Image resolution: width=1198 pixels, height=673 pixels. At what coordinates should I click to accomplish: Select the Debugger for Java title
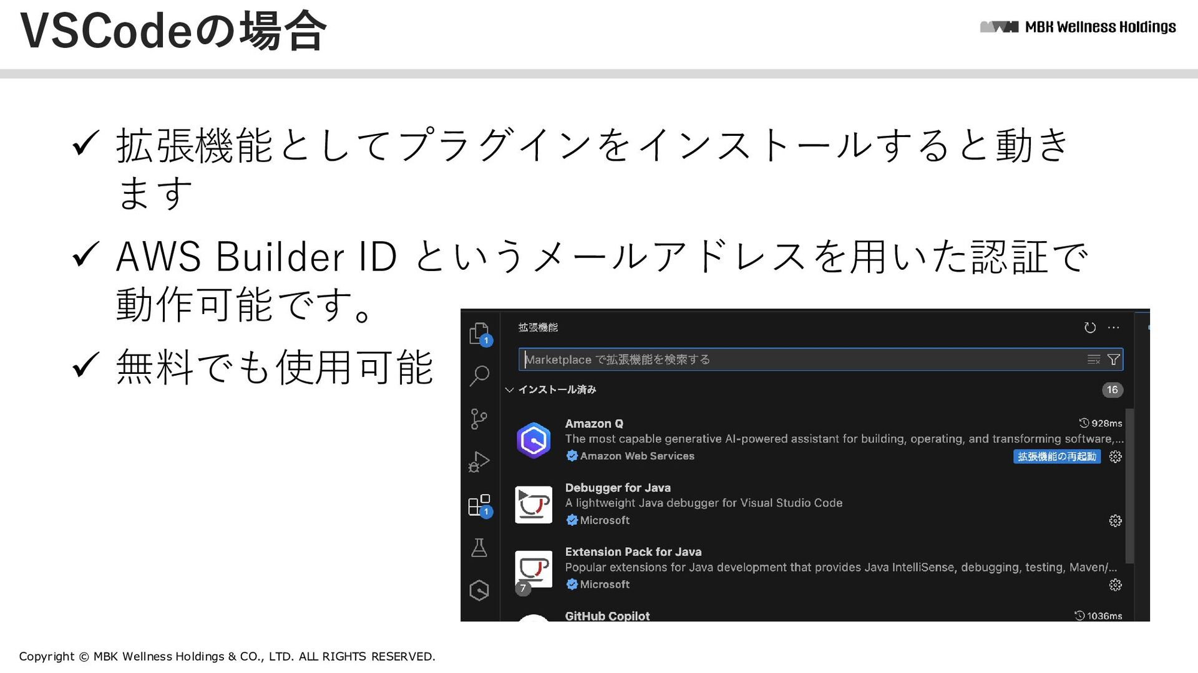coord(618,488)
